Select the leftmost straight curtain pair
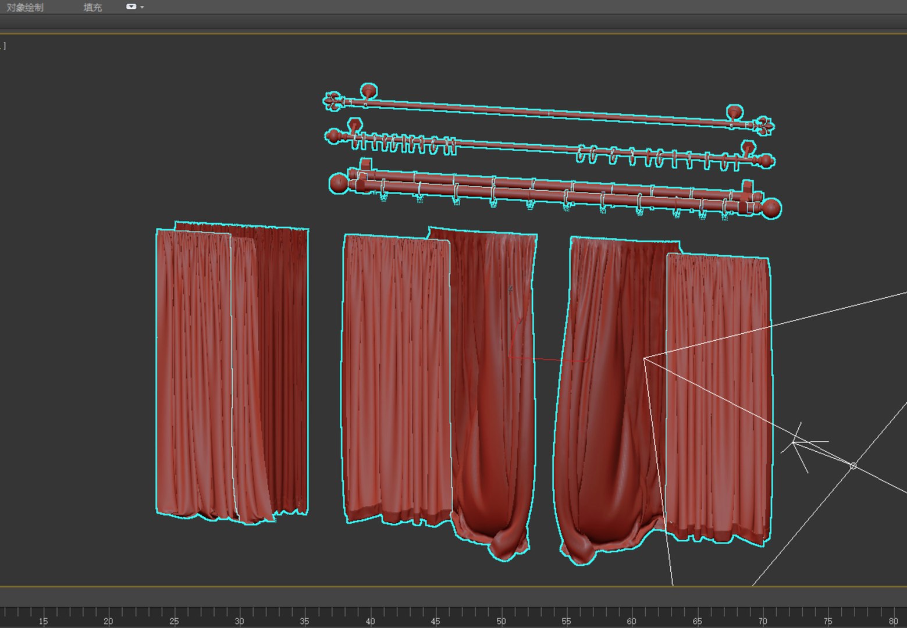Screen dimensions: 907x628 pyautogui.click(x=232, y=372)
